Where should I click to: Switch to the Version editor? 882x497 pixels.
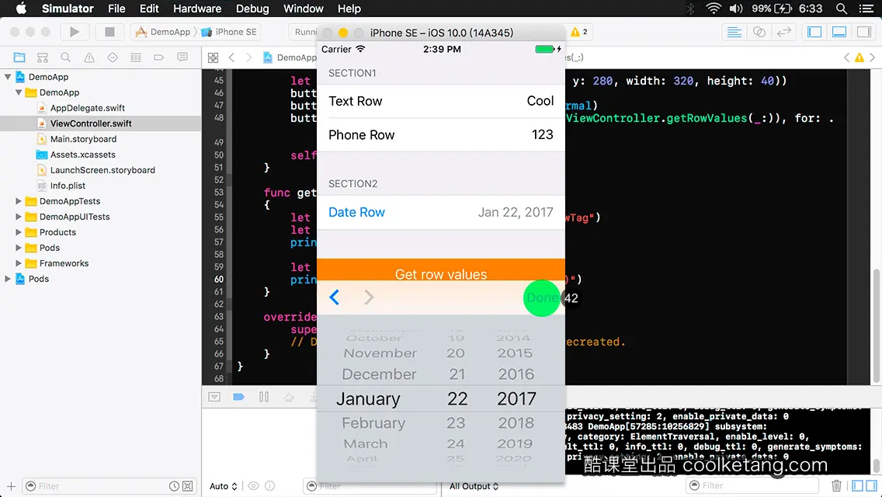coord(784,32)
